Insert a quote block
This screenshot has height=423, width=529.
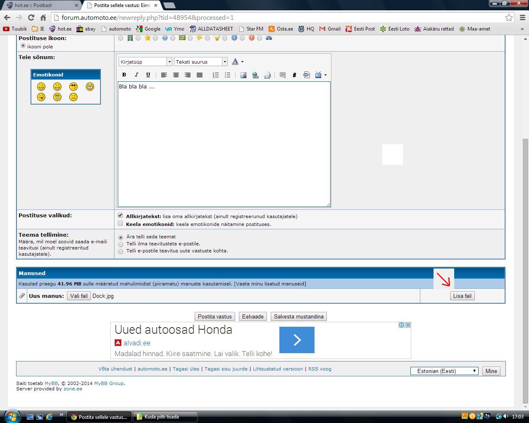[283, 75]
